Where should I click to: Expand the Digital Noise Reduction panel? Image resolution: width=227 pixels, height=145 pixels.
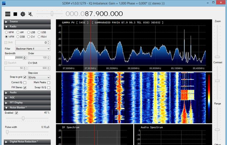click(x=27, y=142)
